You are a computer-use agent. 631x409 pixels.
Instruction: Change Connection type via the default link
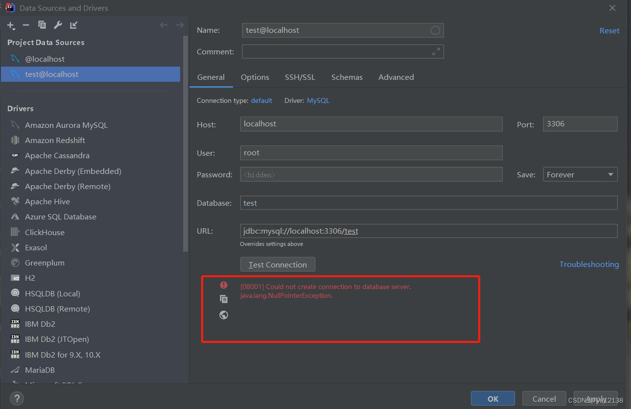[x=261, y=100]
